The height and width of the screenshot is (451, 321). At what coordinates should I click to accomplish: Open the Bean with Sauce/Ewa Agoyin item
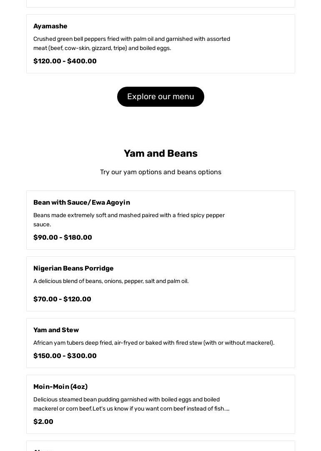point(82,203)
